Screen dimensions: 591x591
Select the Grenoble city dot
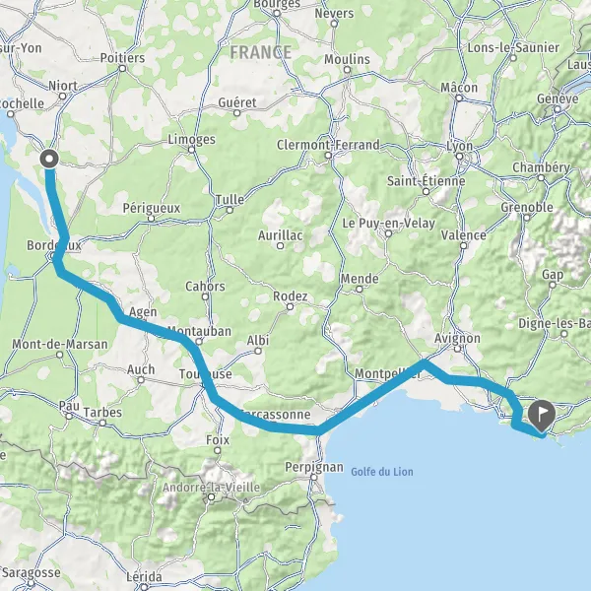click(527, 218)
